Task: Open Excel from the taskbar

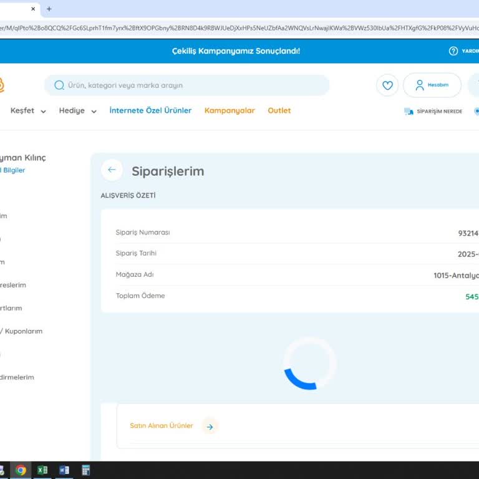Action: click(42, 470)
